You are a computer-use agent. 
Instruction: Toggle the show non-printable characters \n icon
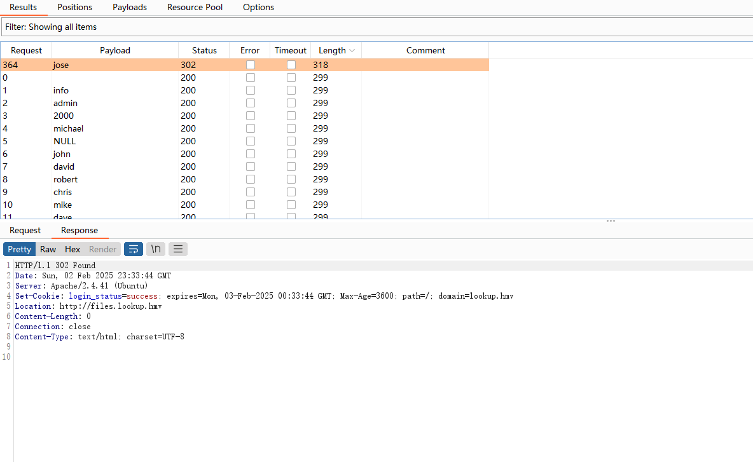[x=156, y=249]
